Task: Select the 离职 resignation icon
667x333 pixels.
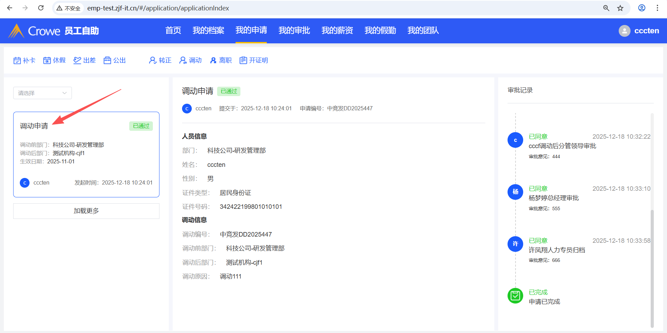Action: coord(213,61)
